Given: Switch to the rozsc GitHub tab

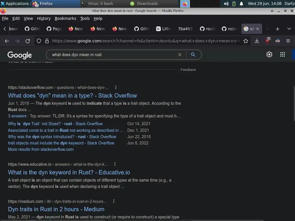Looking at the screenshot, I should tap(230, 29).
